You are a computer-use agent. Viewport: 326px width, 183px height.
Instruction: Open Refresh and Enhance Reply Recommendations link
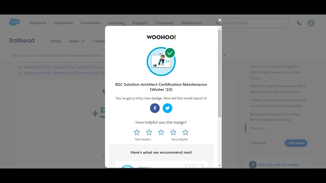275,117
